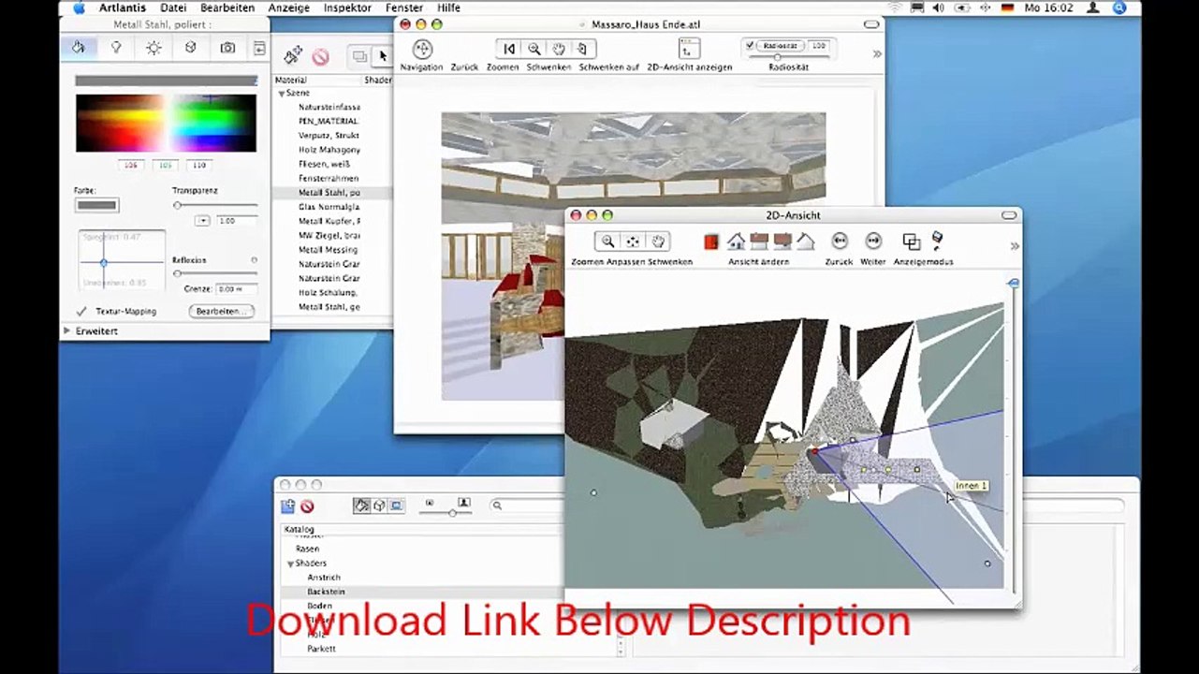Toggle the Radiosität checkbox
The height and width of the screenshot is (674, 1199).
tap(750, 45)
